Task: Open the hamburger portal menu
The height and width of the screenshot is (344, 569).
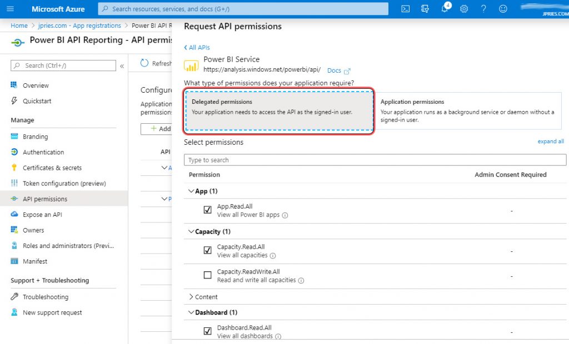Action: (10, 9)
